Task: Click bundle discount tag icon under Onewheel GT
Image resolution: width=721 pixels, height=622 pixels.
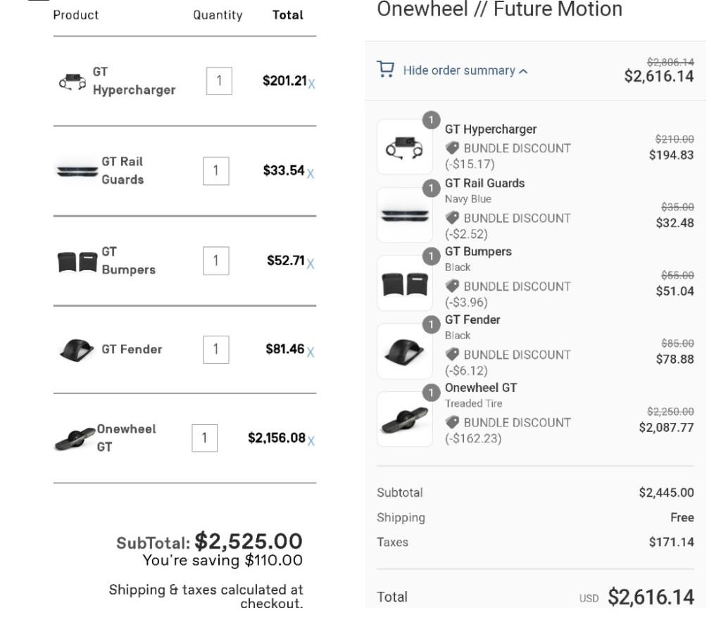Action: (452, 422)
